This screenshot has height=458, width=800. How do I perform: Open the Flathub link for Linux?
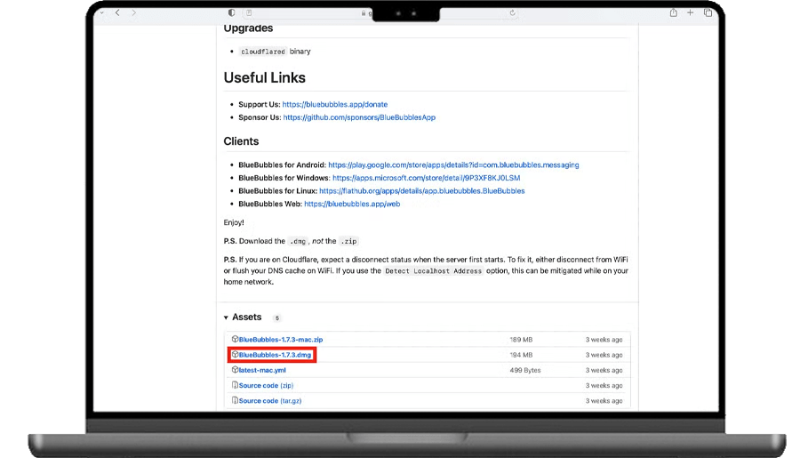click(422, 191)
